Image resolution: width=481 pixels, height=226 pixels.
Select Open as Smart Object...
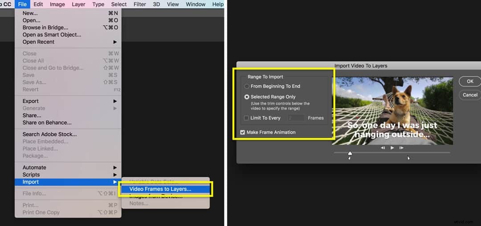click(x=68, y=35)
